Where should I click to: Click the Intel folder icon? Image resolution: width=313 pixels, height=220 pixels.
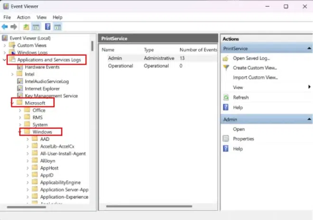click(19, 74)
